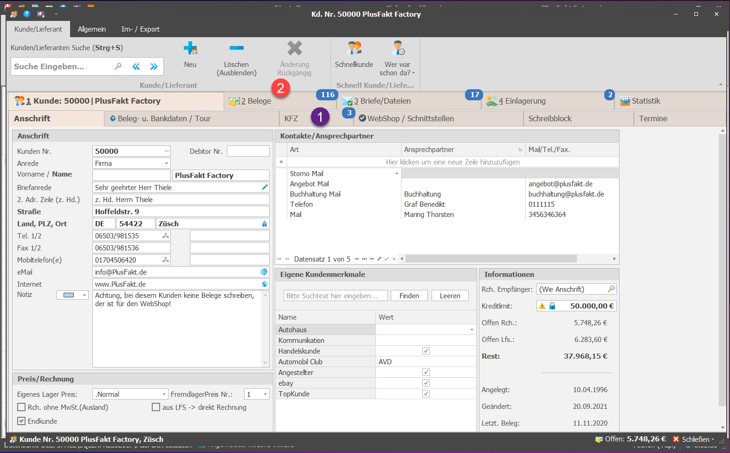Open the quick access toolbar dropdown arrow
730x453 pixels.
point(56,14)
